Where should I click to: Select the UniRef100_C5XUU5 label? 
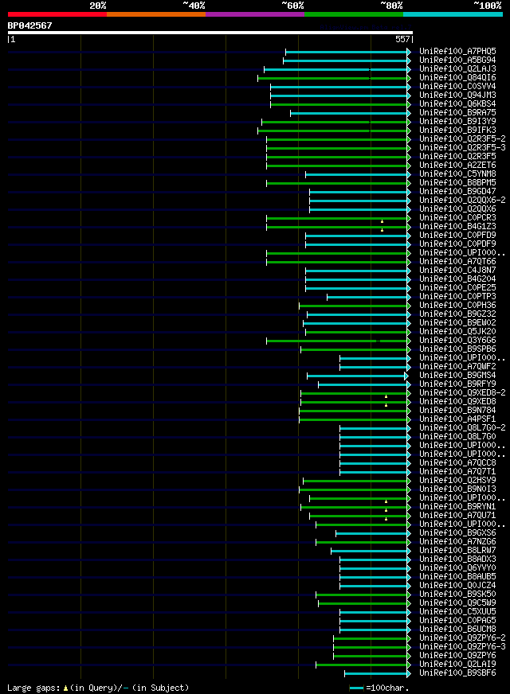(x=457, y=612)
